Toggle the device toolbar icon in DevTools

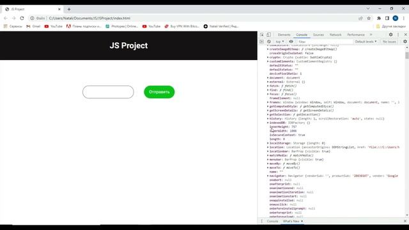tap(268, 34)
